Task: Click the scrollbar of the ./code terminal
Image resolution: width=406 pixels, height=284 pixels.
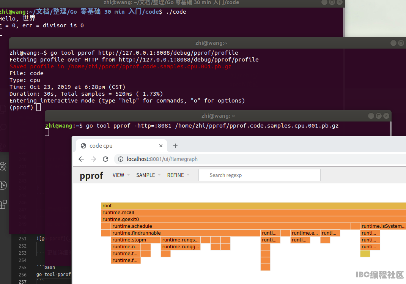Action: tap(344, 22)
